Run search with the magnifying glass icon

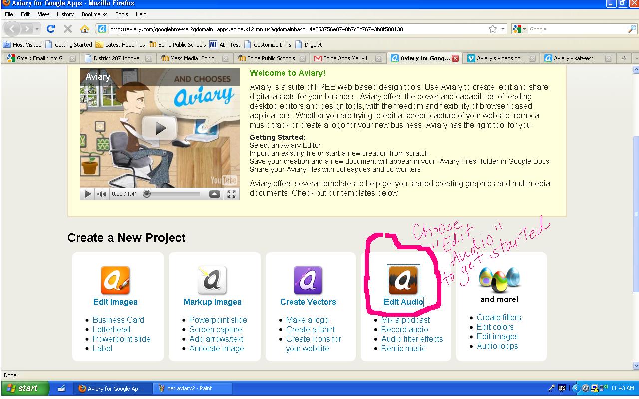(632, 29)
